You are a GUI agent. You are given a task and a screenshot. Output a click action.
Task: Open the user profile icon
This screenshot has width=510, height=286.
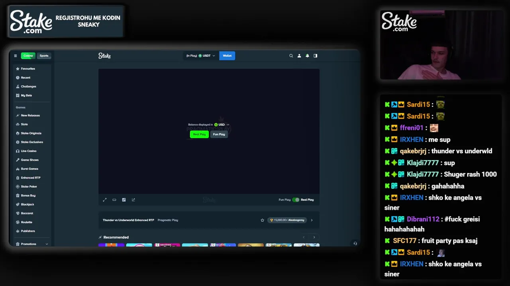click(x=299, y=56)
